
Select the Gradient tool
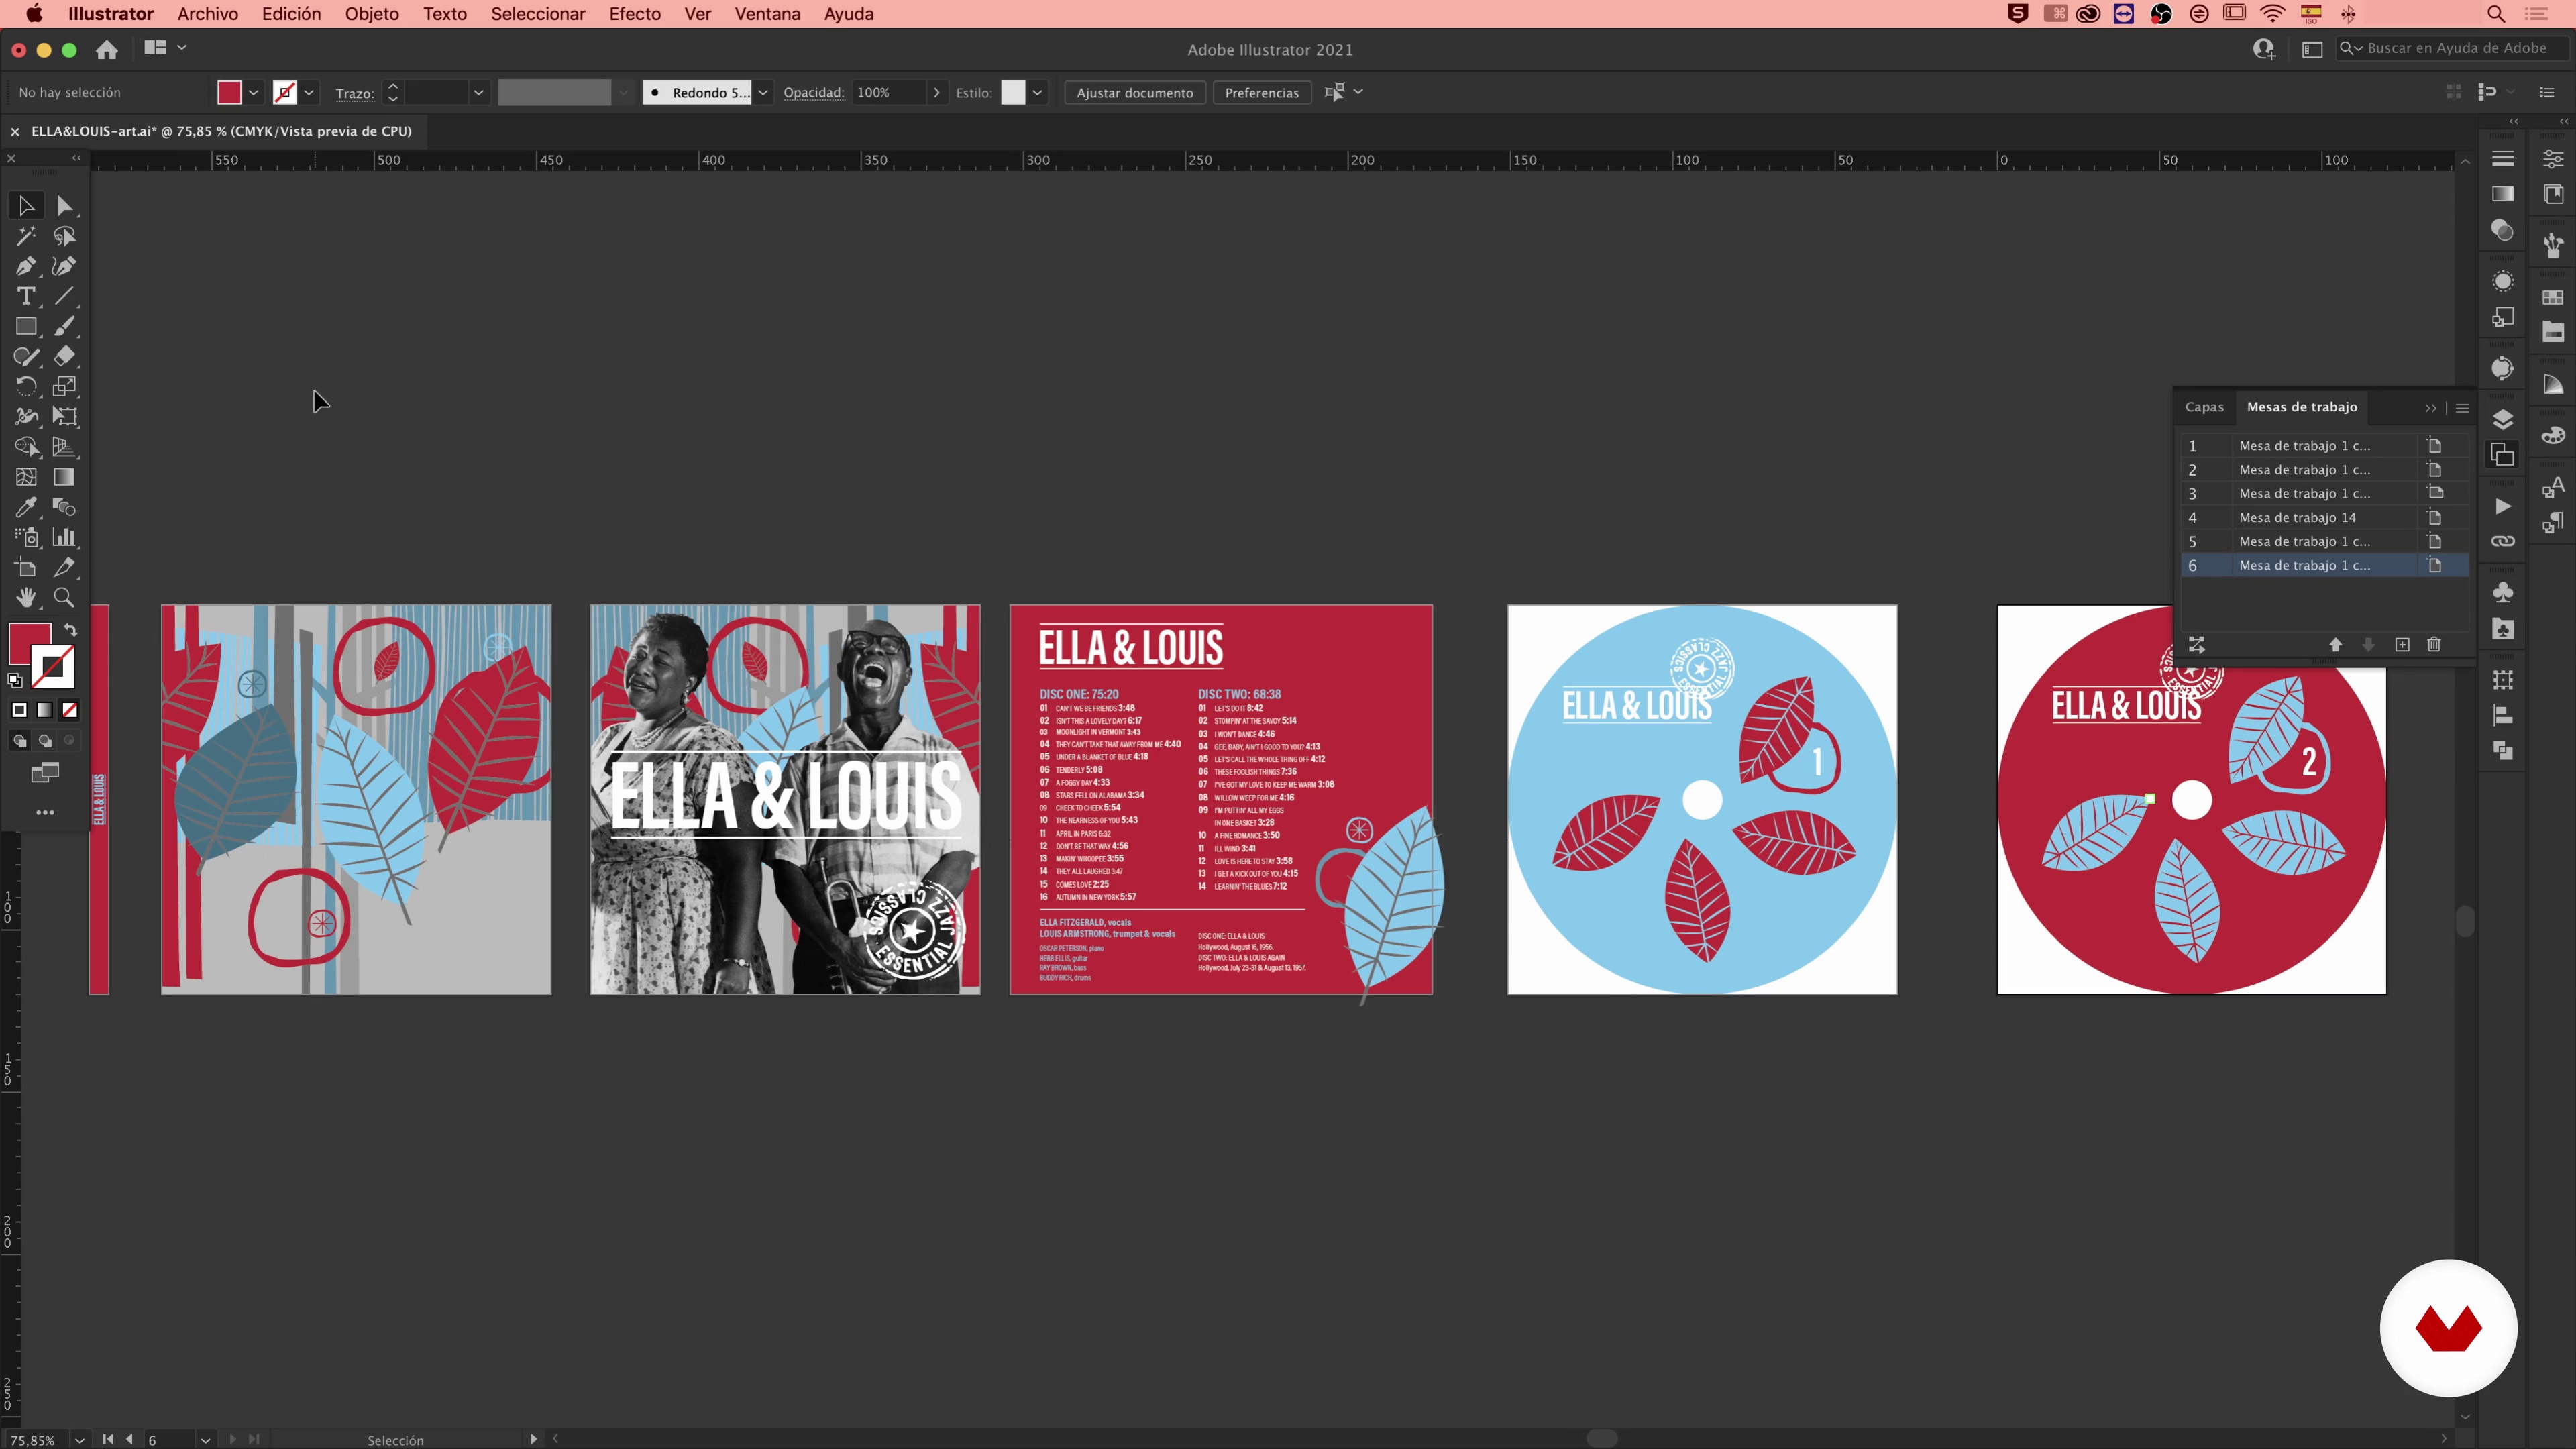click(x=64, y=477)
